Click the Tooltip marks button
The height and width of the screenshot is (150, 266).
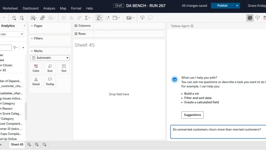(50, 82)
